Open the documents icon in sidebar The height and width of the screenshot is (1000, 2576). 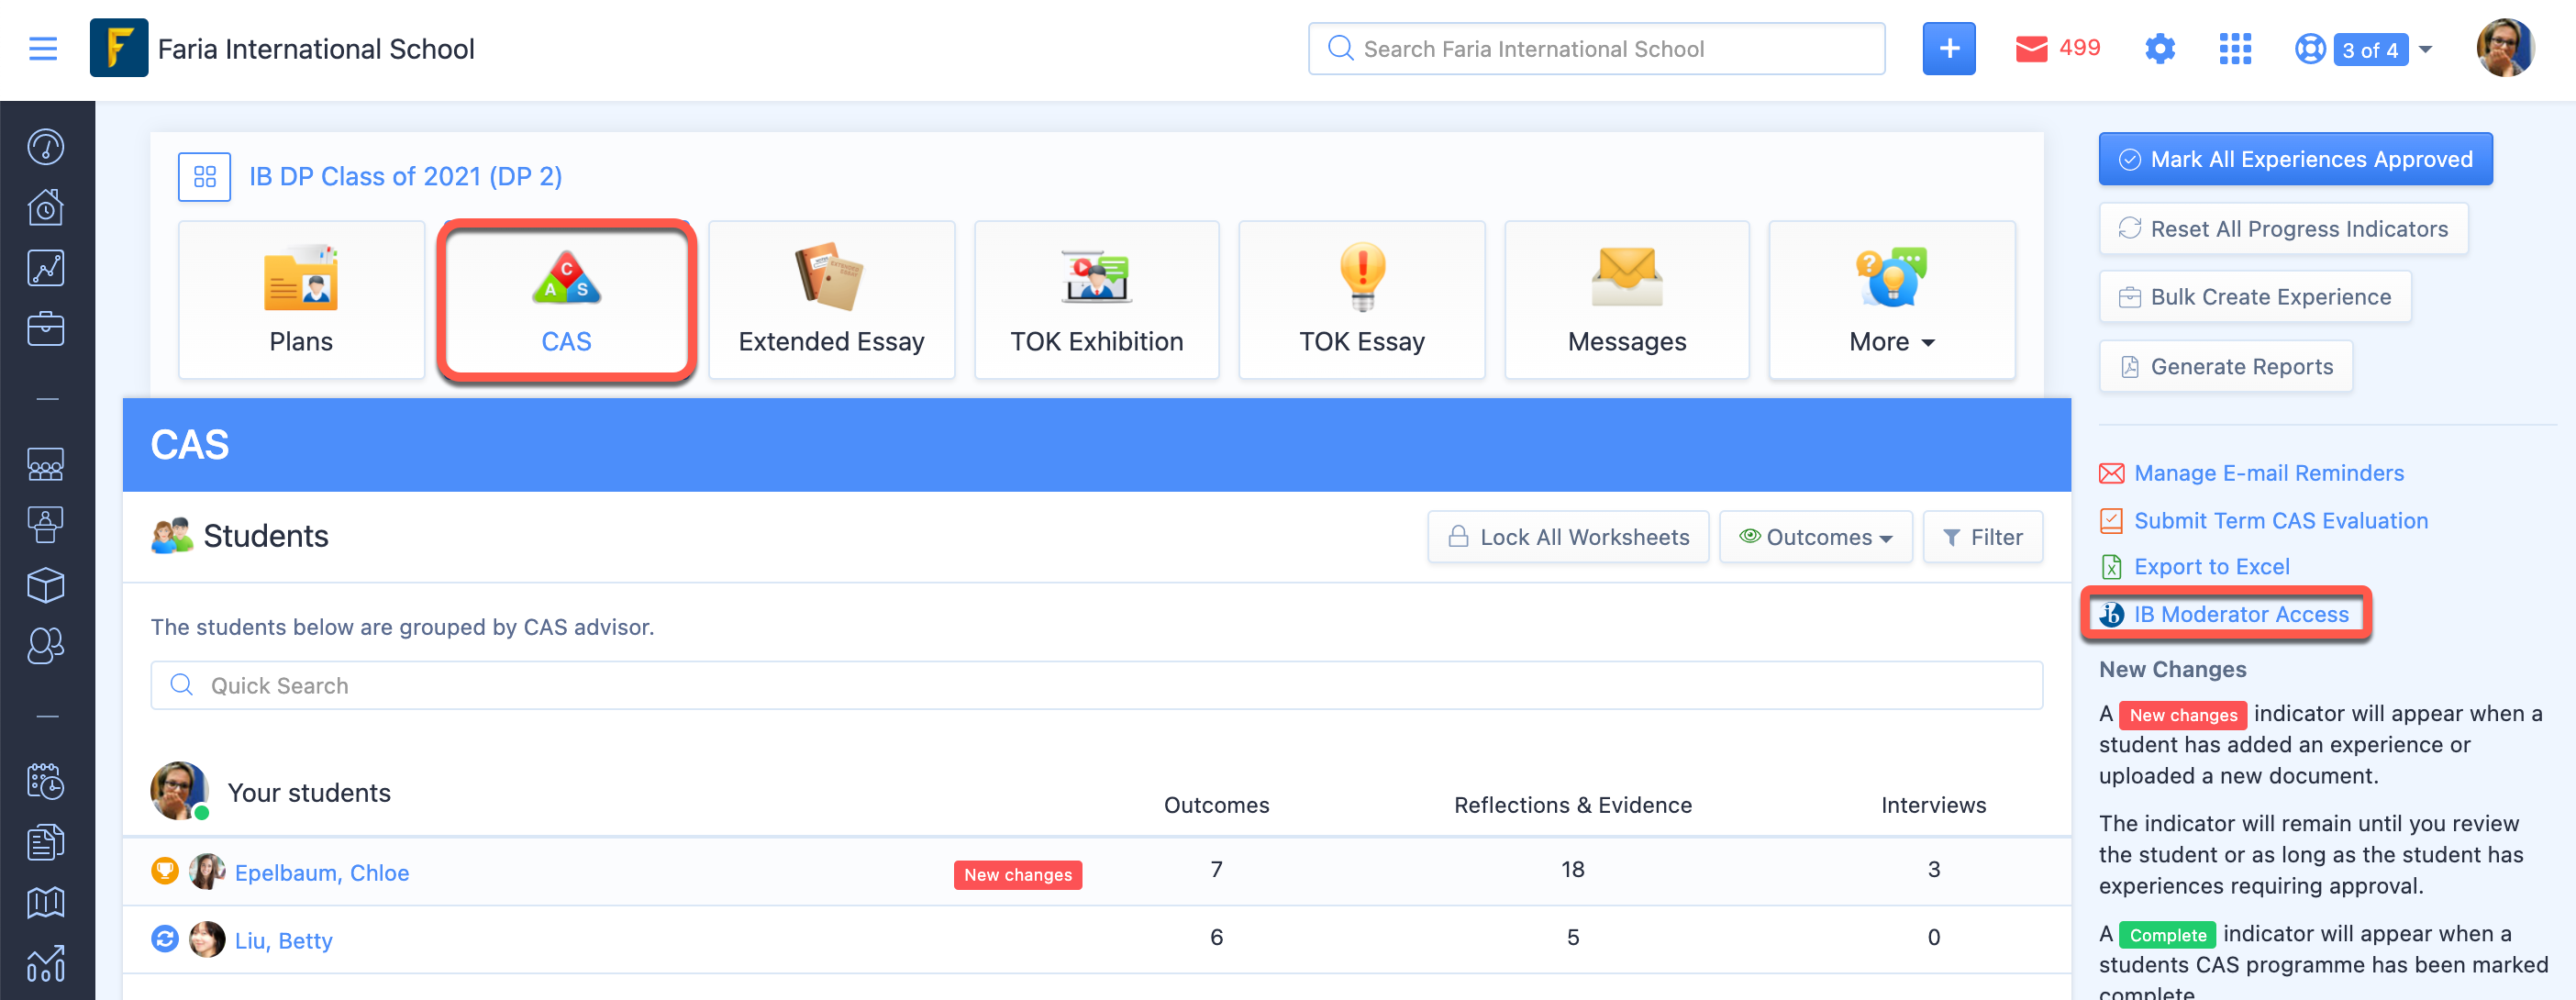(46, 842)
